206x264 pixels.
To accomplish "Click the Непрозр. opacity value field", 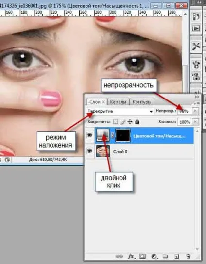I will [185, 111].
